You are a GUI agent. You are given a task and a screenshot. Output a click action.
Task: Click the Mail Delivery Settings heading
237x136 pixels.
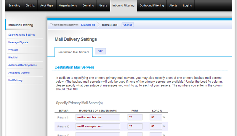click(x=76, y=39)
